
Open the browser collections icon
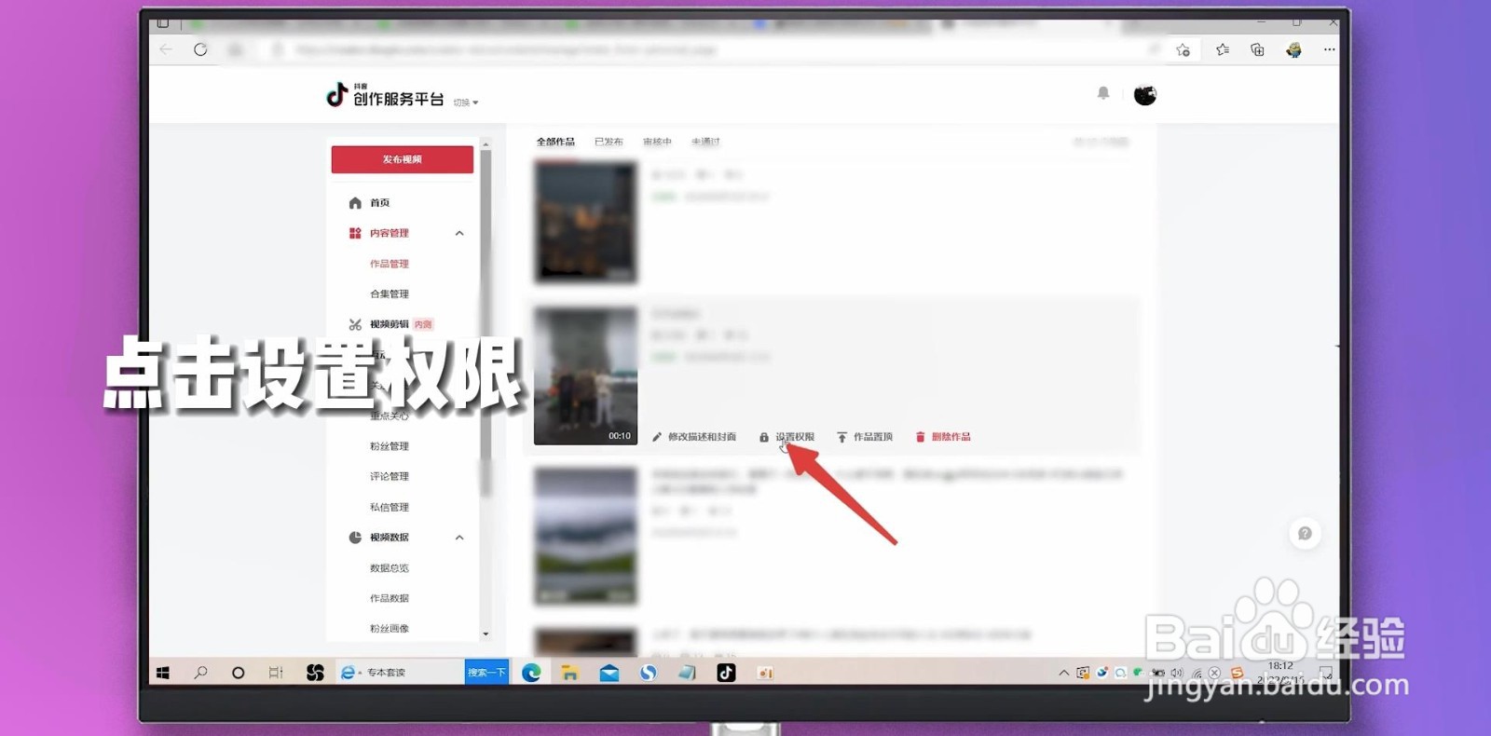1258,50
